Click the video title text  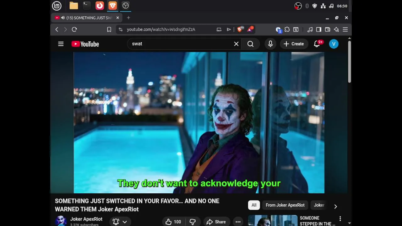coord(137,205)
